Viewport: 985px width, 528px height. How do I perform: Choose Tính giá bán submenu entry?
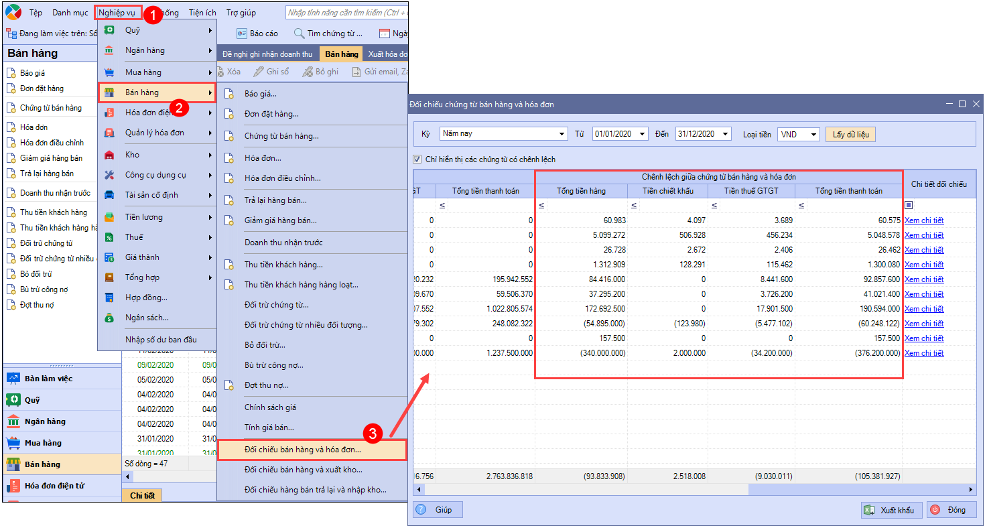(269, 427)
